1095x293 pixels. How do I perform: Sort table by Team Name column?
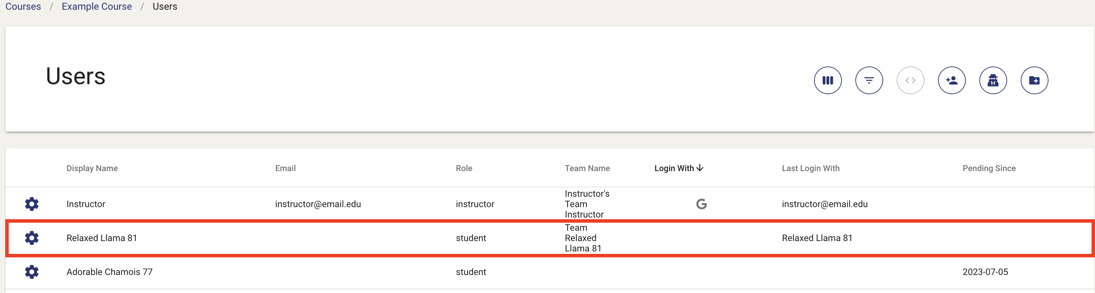coord(587,168)
